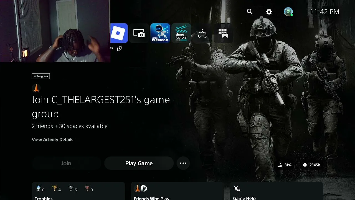355x200 pixels.
Task: Open the Share Factory Studio tile
Action: pyautogui.click(x=181, y=33)
